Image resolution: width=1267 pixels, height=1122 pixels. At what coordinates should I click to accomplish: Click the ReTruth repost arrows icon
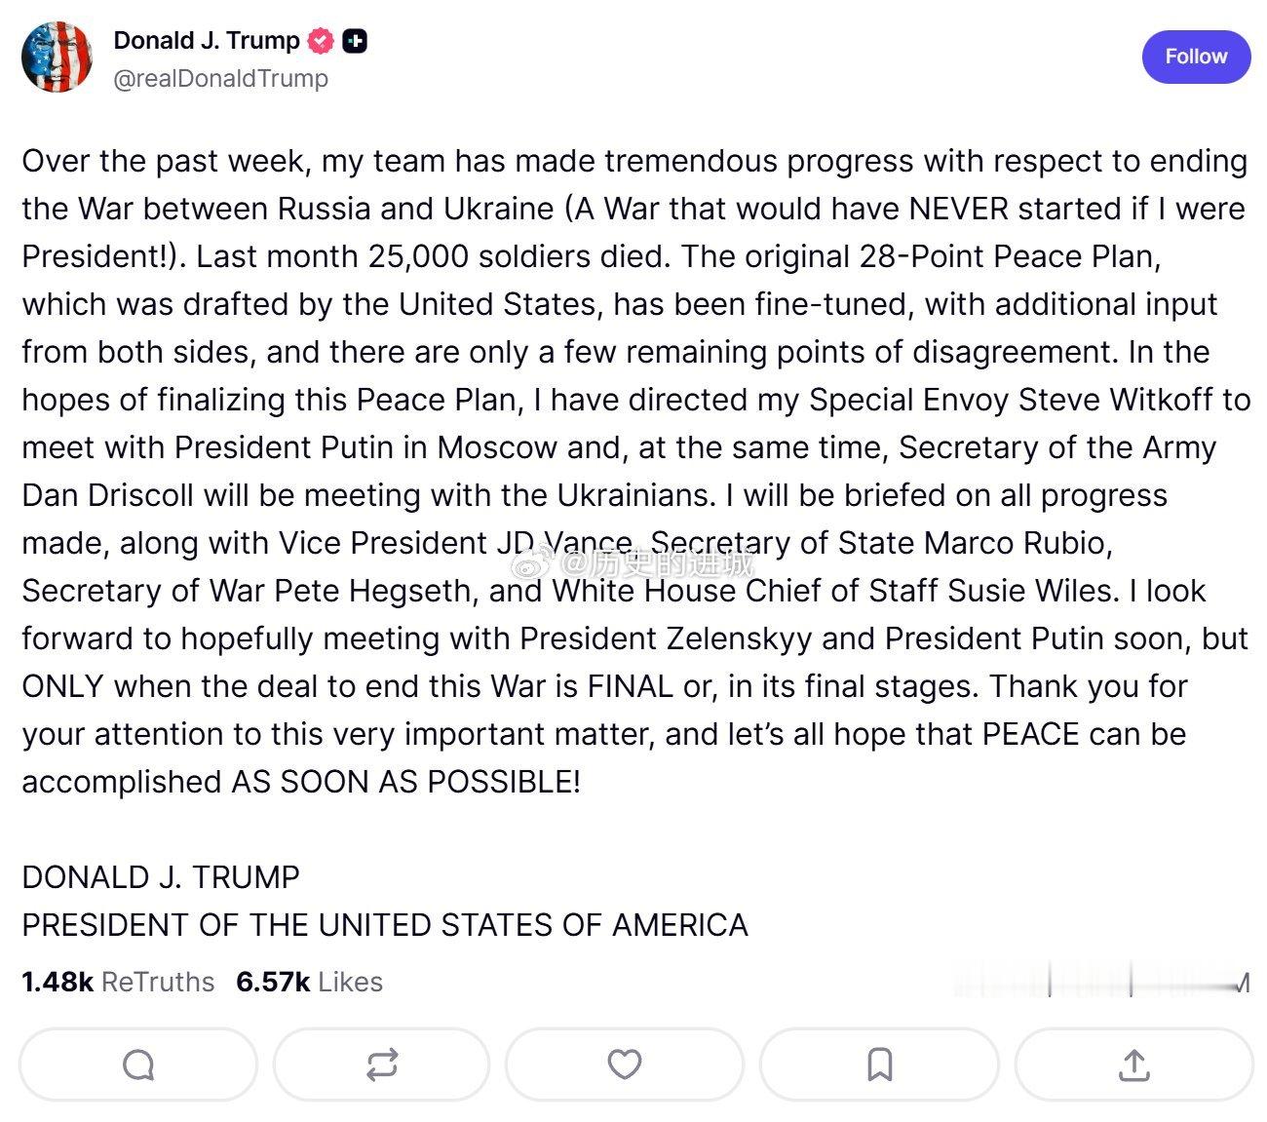click(382, 1064)
